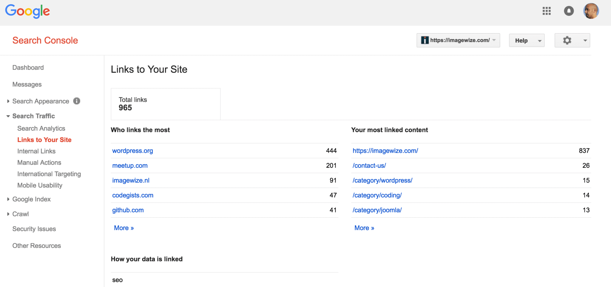
Task: Click the Search Traffic label
Action: point(34,116)
